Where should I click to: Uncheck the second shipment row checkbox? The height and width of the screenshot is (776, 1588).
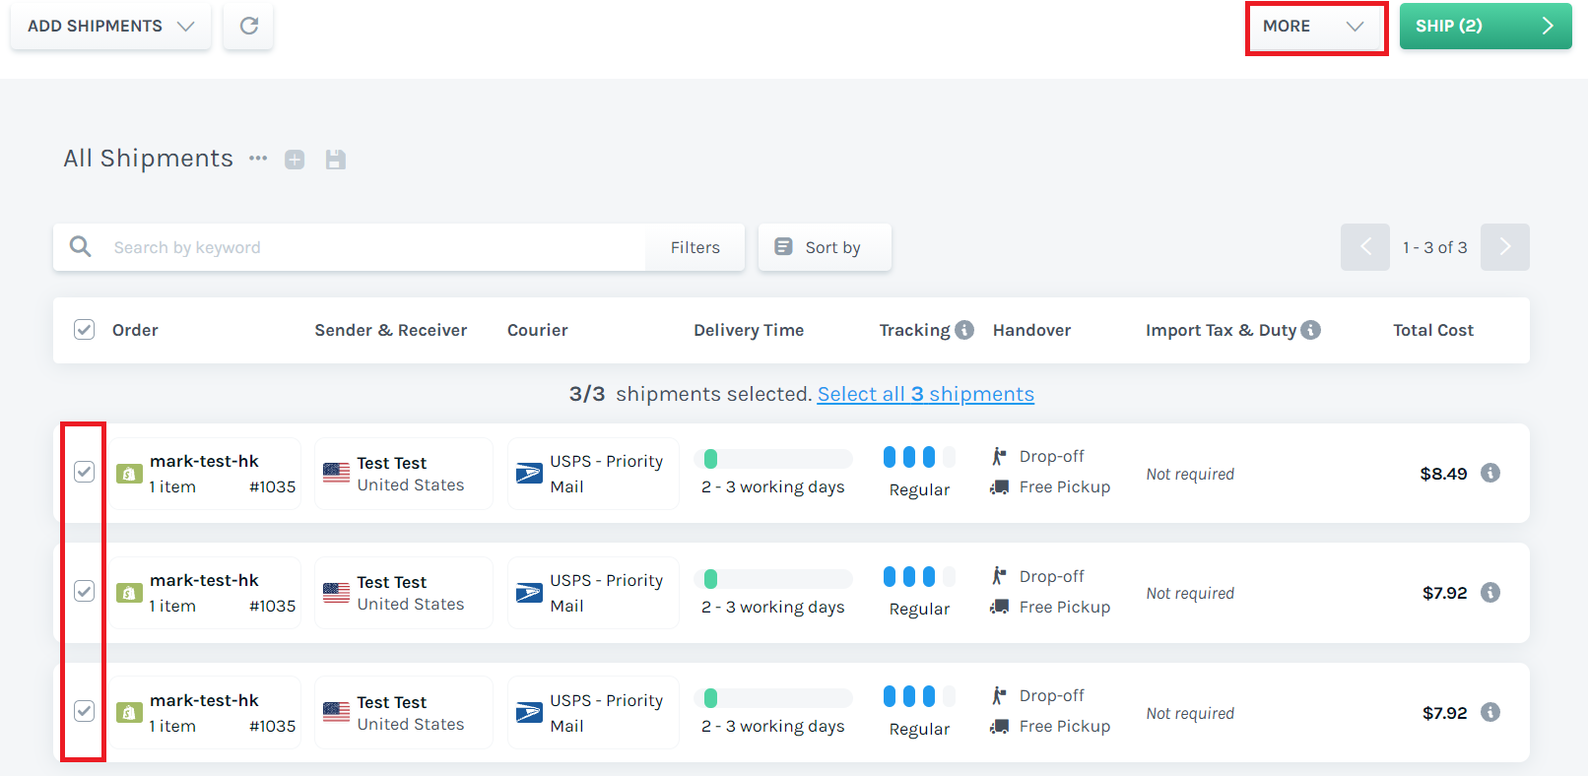(x=85, y=591)
